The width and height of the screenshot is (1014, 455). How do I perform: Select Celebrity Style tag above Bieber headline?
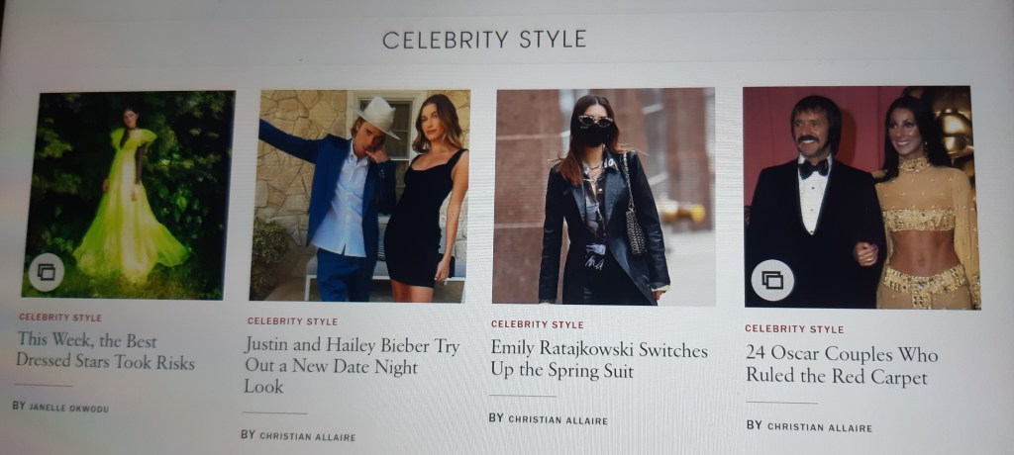[292, 321]
